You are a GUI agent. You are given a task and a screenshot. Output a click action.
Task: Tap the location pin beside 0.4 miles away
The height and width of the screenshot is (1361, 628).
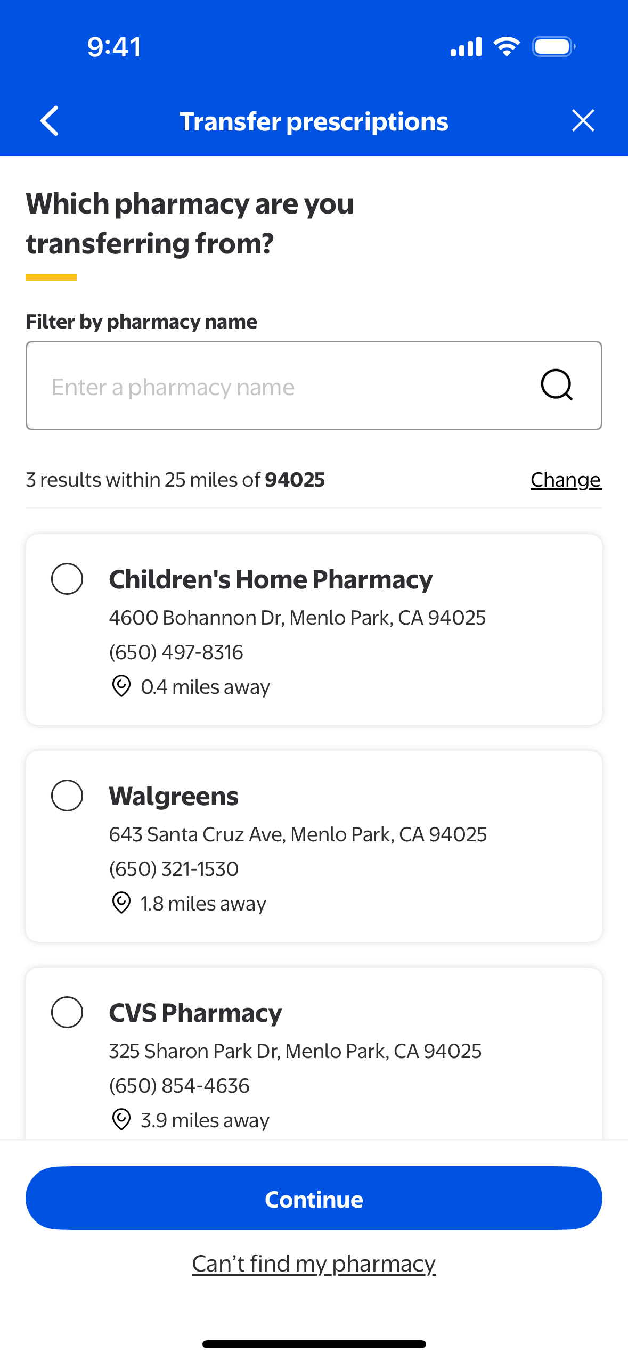tap(121, 686)
